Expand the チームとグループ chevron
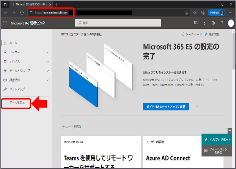The image size is (236, 169). (48, 71)
